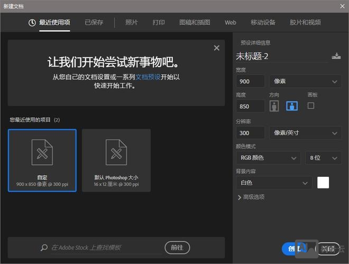Expand the 高级选项 advanced options
This screenshot has height=264, width=349.
click(251, 197)
